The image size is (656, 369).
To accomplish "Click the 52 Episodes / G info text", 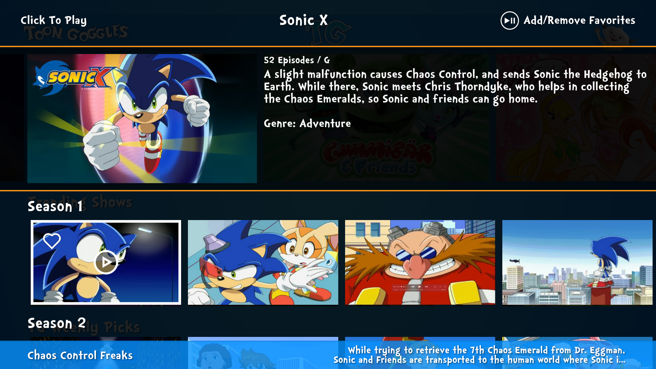I will click(x=297, y=60).
